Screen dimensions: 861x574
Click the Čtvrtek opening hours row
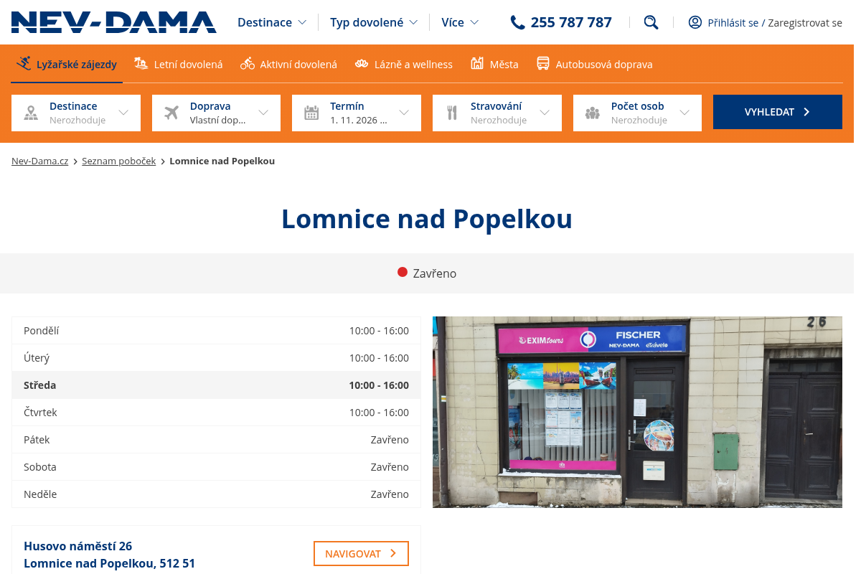click(216, 413)
